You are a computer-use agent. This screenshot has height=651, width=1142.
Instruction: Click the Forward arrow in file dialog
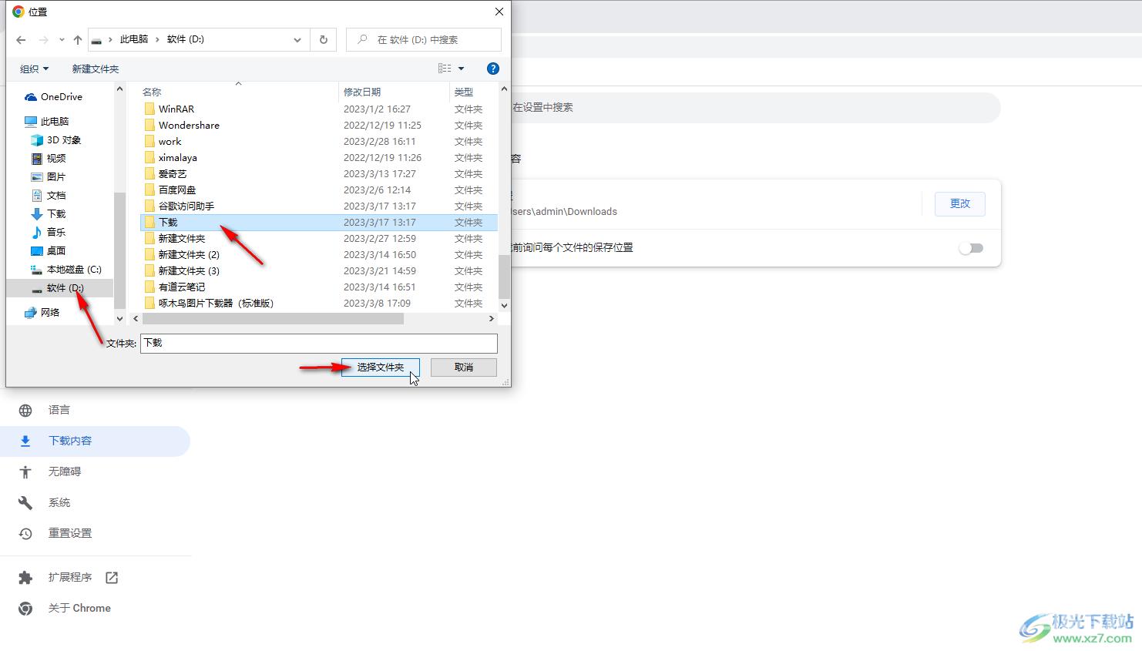[44, 40]
